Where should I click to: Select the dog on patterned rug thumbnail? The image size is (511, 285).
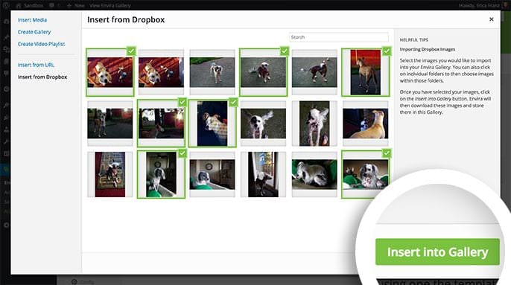click(110, 174)
